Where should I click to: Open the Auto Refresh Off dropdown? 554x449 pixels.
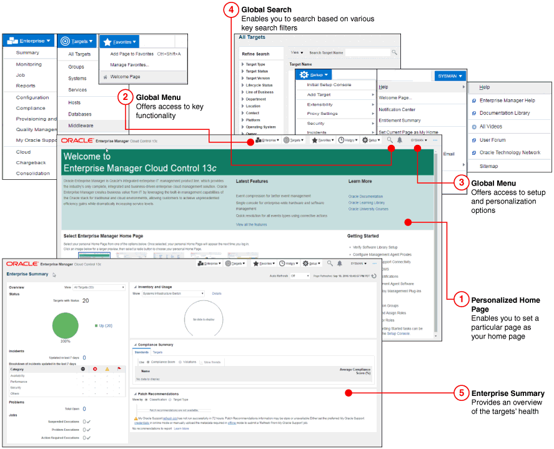300,276
